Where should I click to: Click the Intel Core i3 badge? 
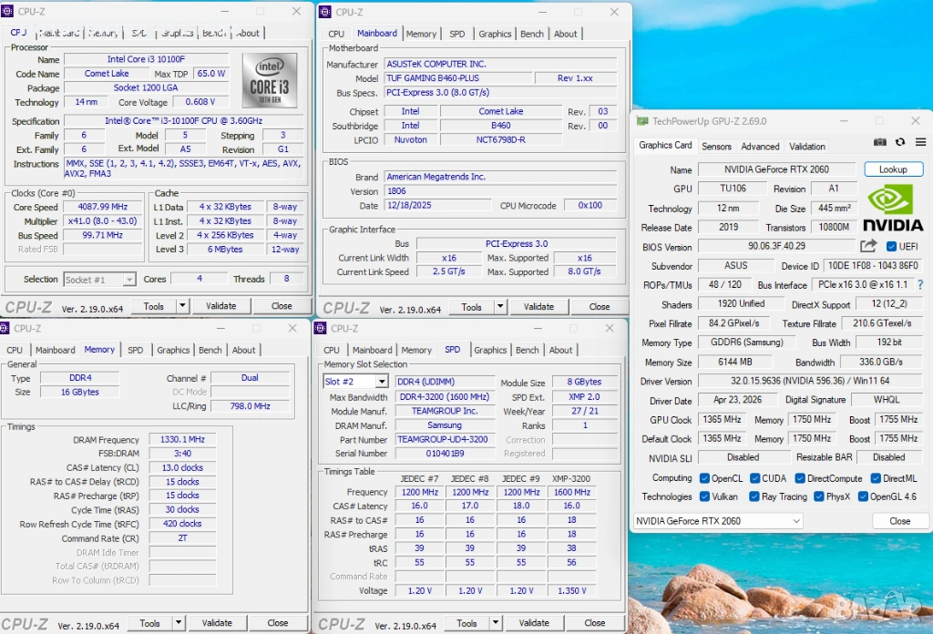pos(270,80)
